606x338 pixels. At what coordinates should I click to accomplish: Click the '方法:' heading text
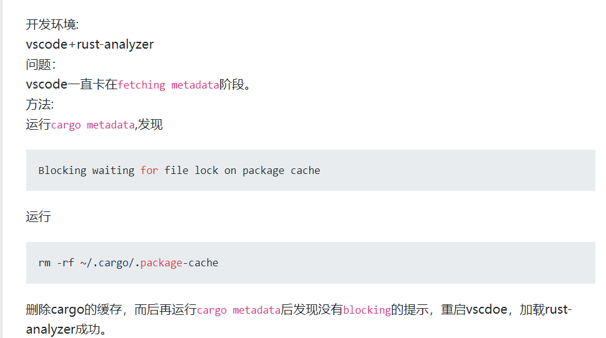tap(40, 104)
